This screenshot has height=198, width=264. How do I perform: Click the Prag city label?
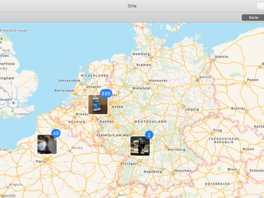pos(217,130)
